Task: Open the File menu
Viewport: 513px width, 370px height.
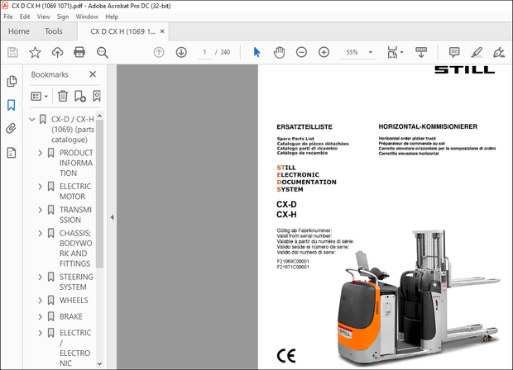Action: 8,17
